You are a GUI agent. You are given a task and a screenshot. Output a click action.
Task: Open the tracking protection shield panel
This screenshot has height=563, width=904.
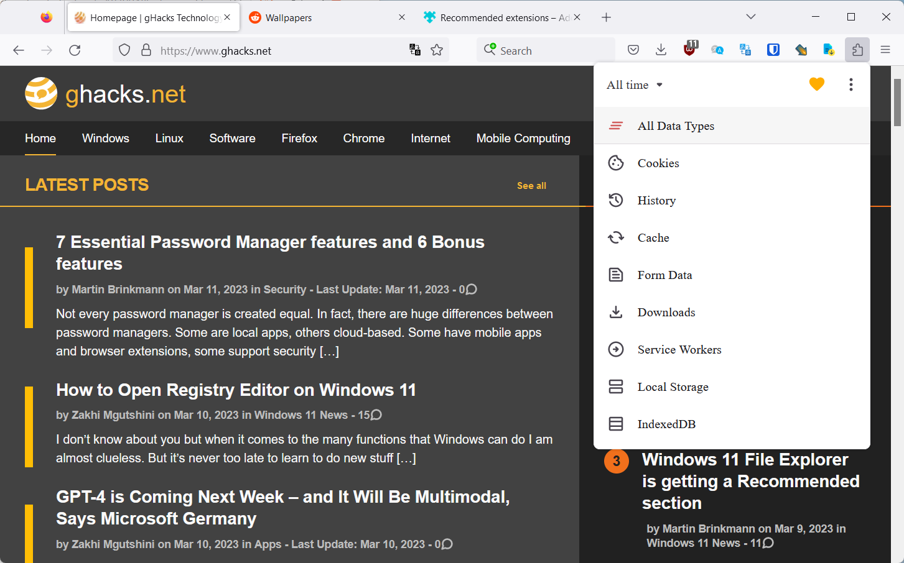coord(124,50)
